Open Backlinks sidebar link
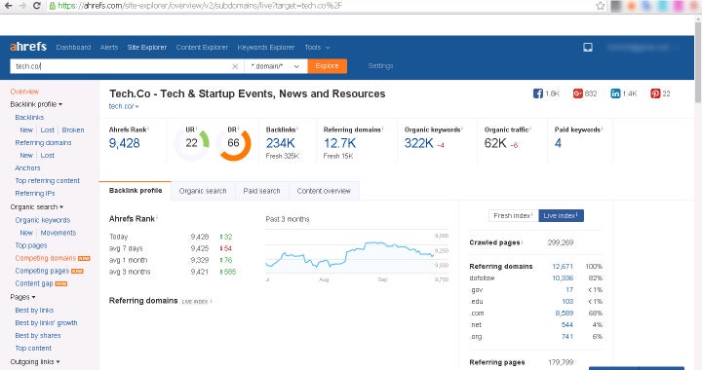Screen dimensions: 702x370 tap(29, 117)
